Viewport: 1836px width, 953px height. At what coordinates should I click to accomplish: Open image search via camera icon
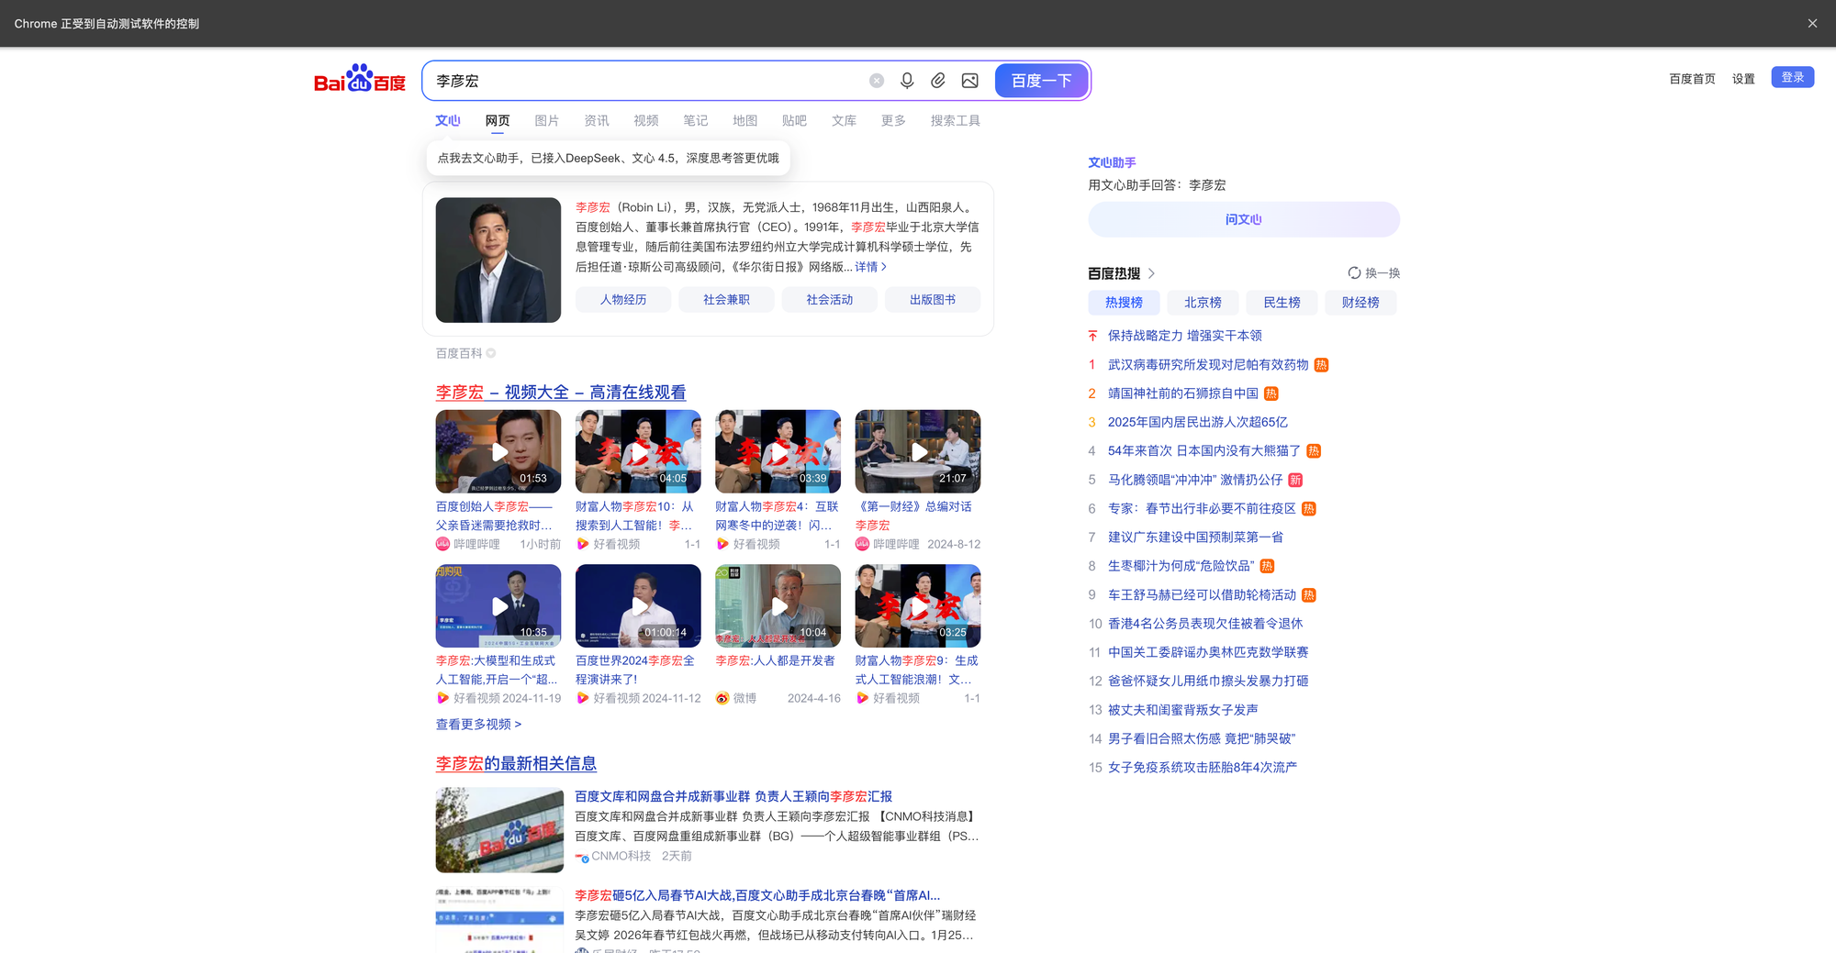969,81
